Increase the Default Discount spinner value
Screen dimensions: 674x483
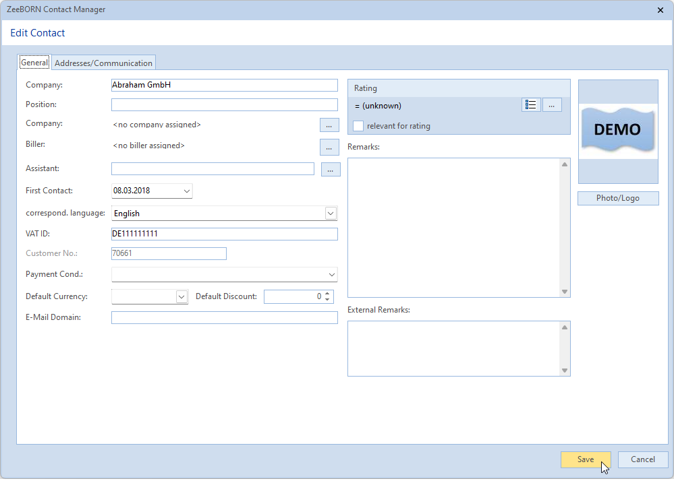pyautogui.click(x=327, y=294)
